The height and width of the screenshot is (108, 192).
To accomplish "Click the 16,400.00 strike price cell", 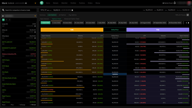I will [x=115, y=77].
